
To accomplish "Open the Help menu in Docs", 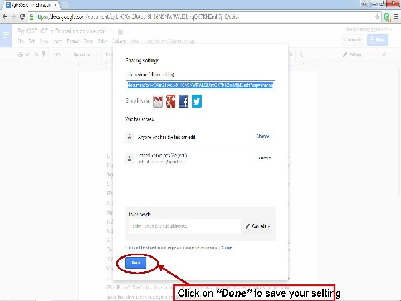I will pos(135,41).
